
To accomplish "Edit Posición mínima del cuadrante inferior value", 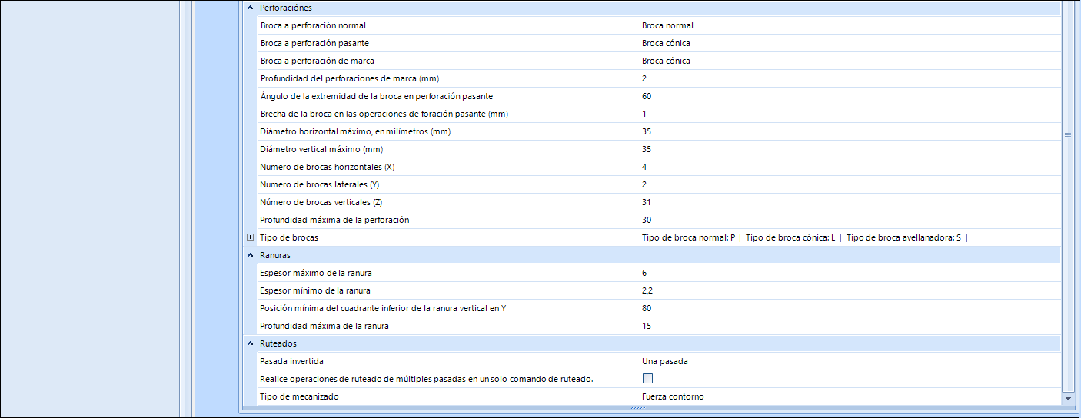I will [850, 308].
